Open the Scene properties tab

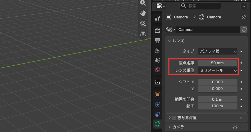158,60
